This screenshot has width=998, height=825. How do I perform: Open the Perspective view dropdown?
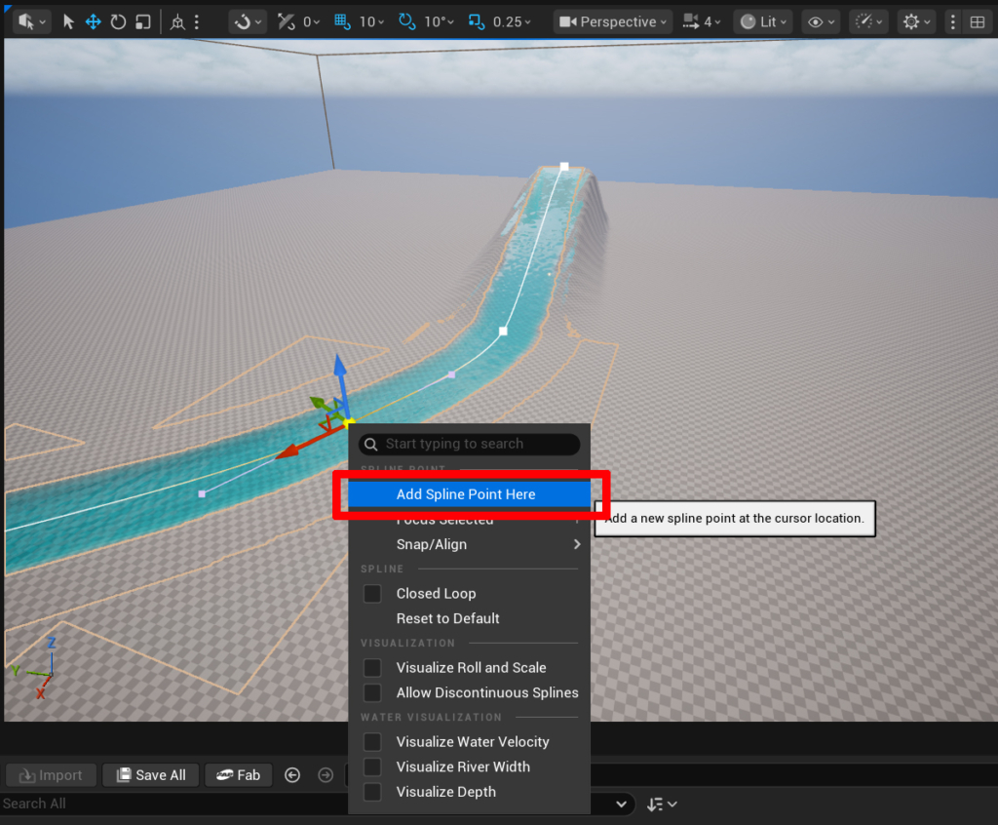tap(614, 21)
